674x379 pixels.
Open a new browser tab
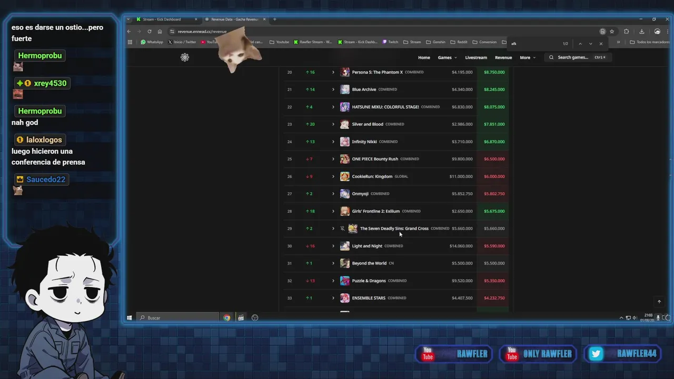[274, 19]
